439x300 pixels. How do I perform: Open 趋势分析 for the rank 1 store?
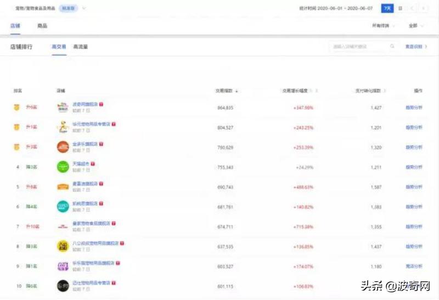click(x=414, y=107)
